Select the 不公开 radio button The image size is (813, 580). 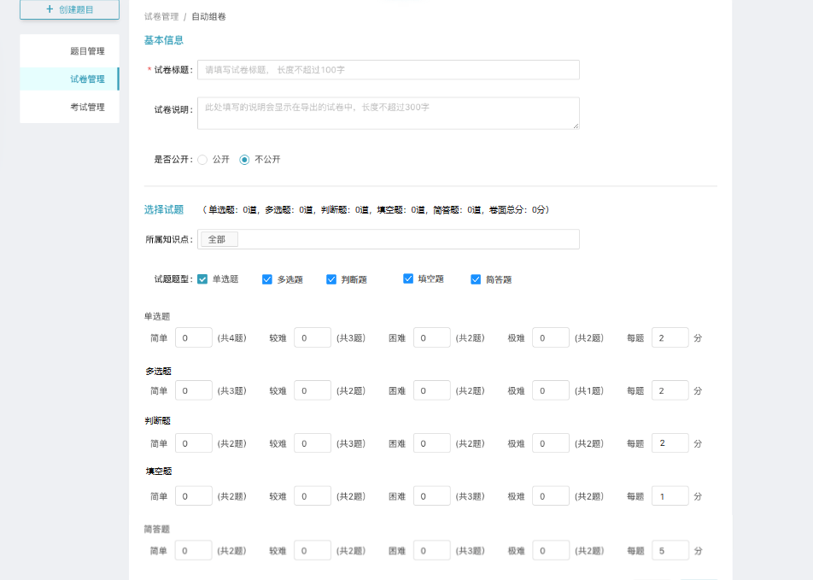coord(244,160)
